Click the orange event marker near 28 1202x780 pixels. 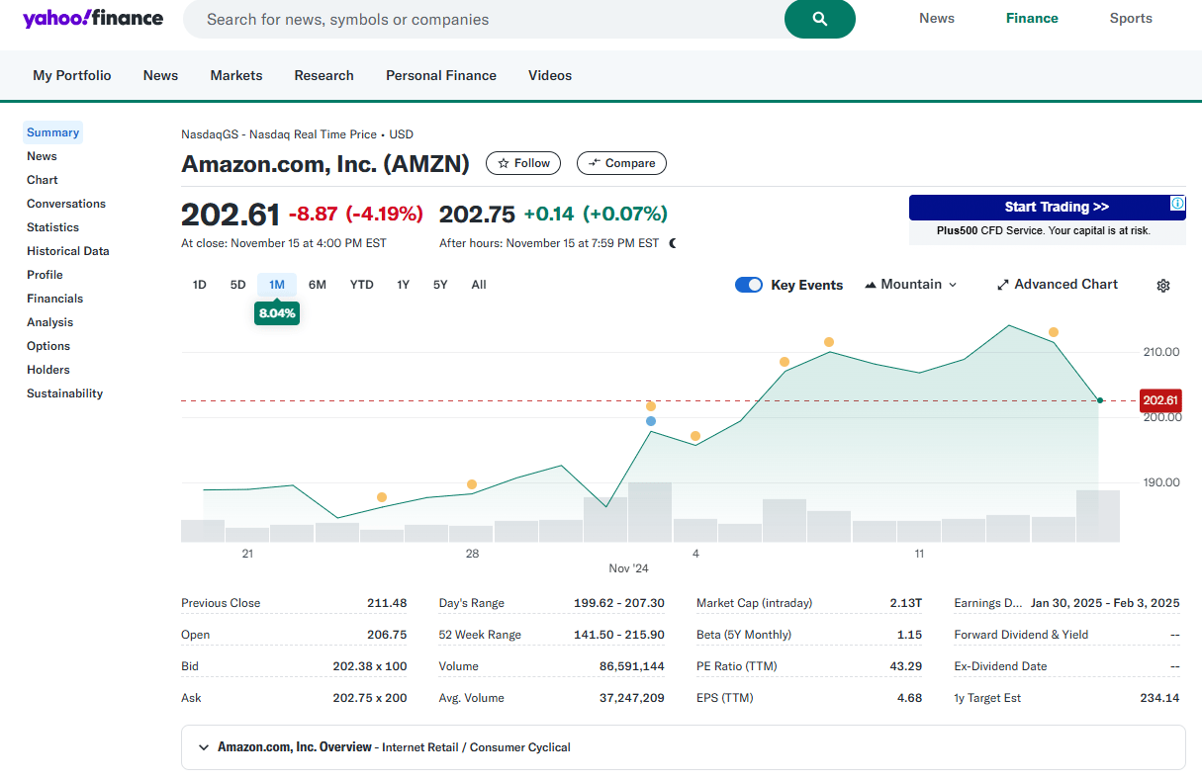[472, 484]
